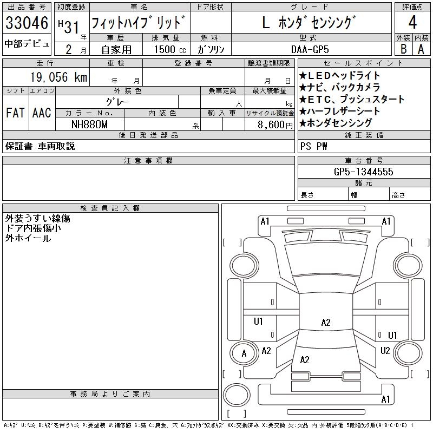433x433 pixels.
Task: Click the lot number 33046
Action: [27, 23]
